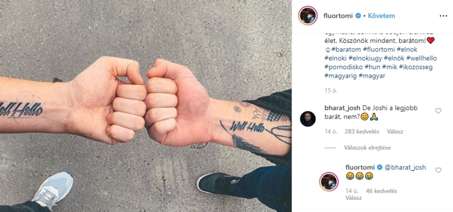Follow the account via Követem
This screenshot has width=453, height=212.
pyautogui.click(x=382, y=16)
